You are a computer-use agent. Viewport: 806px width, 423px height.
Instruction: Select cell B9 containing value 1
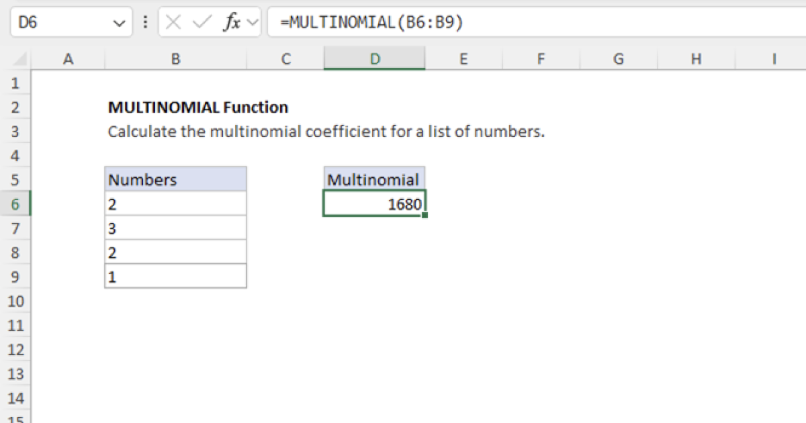point(175,277)
